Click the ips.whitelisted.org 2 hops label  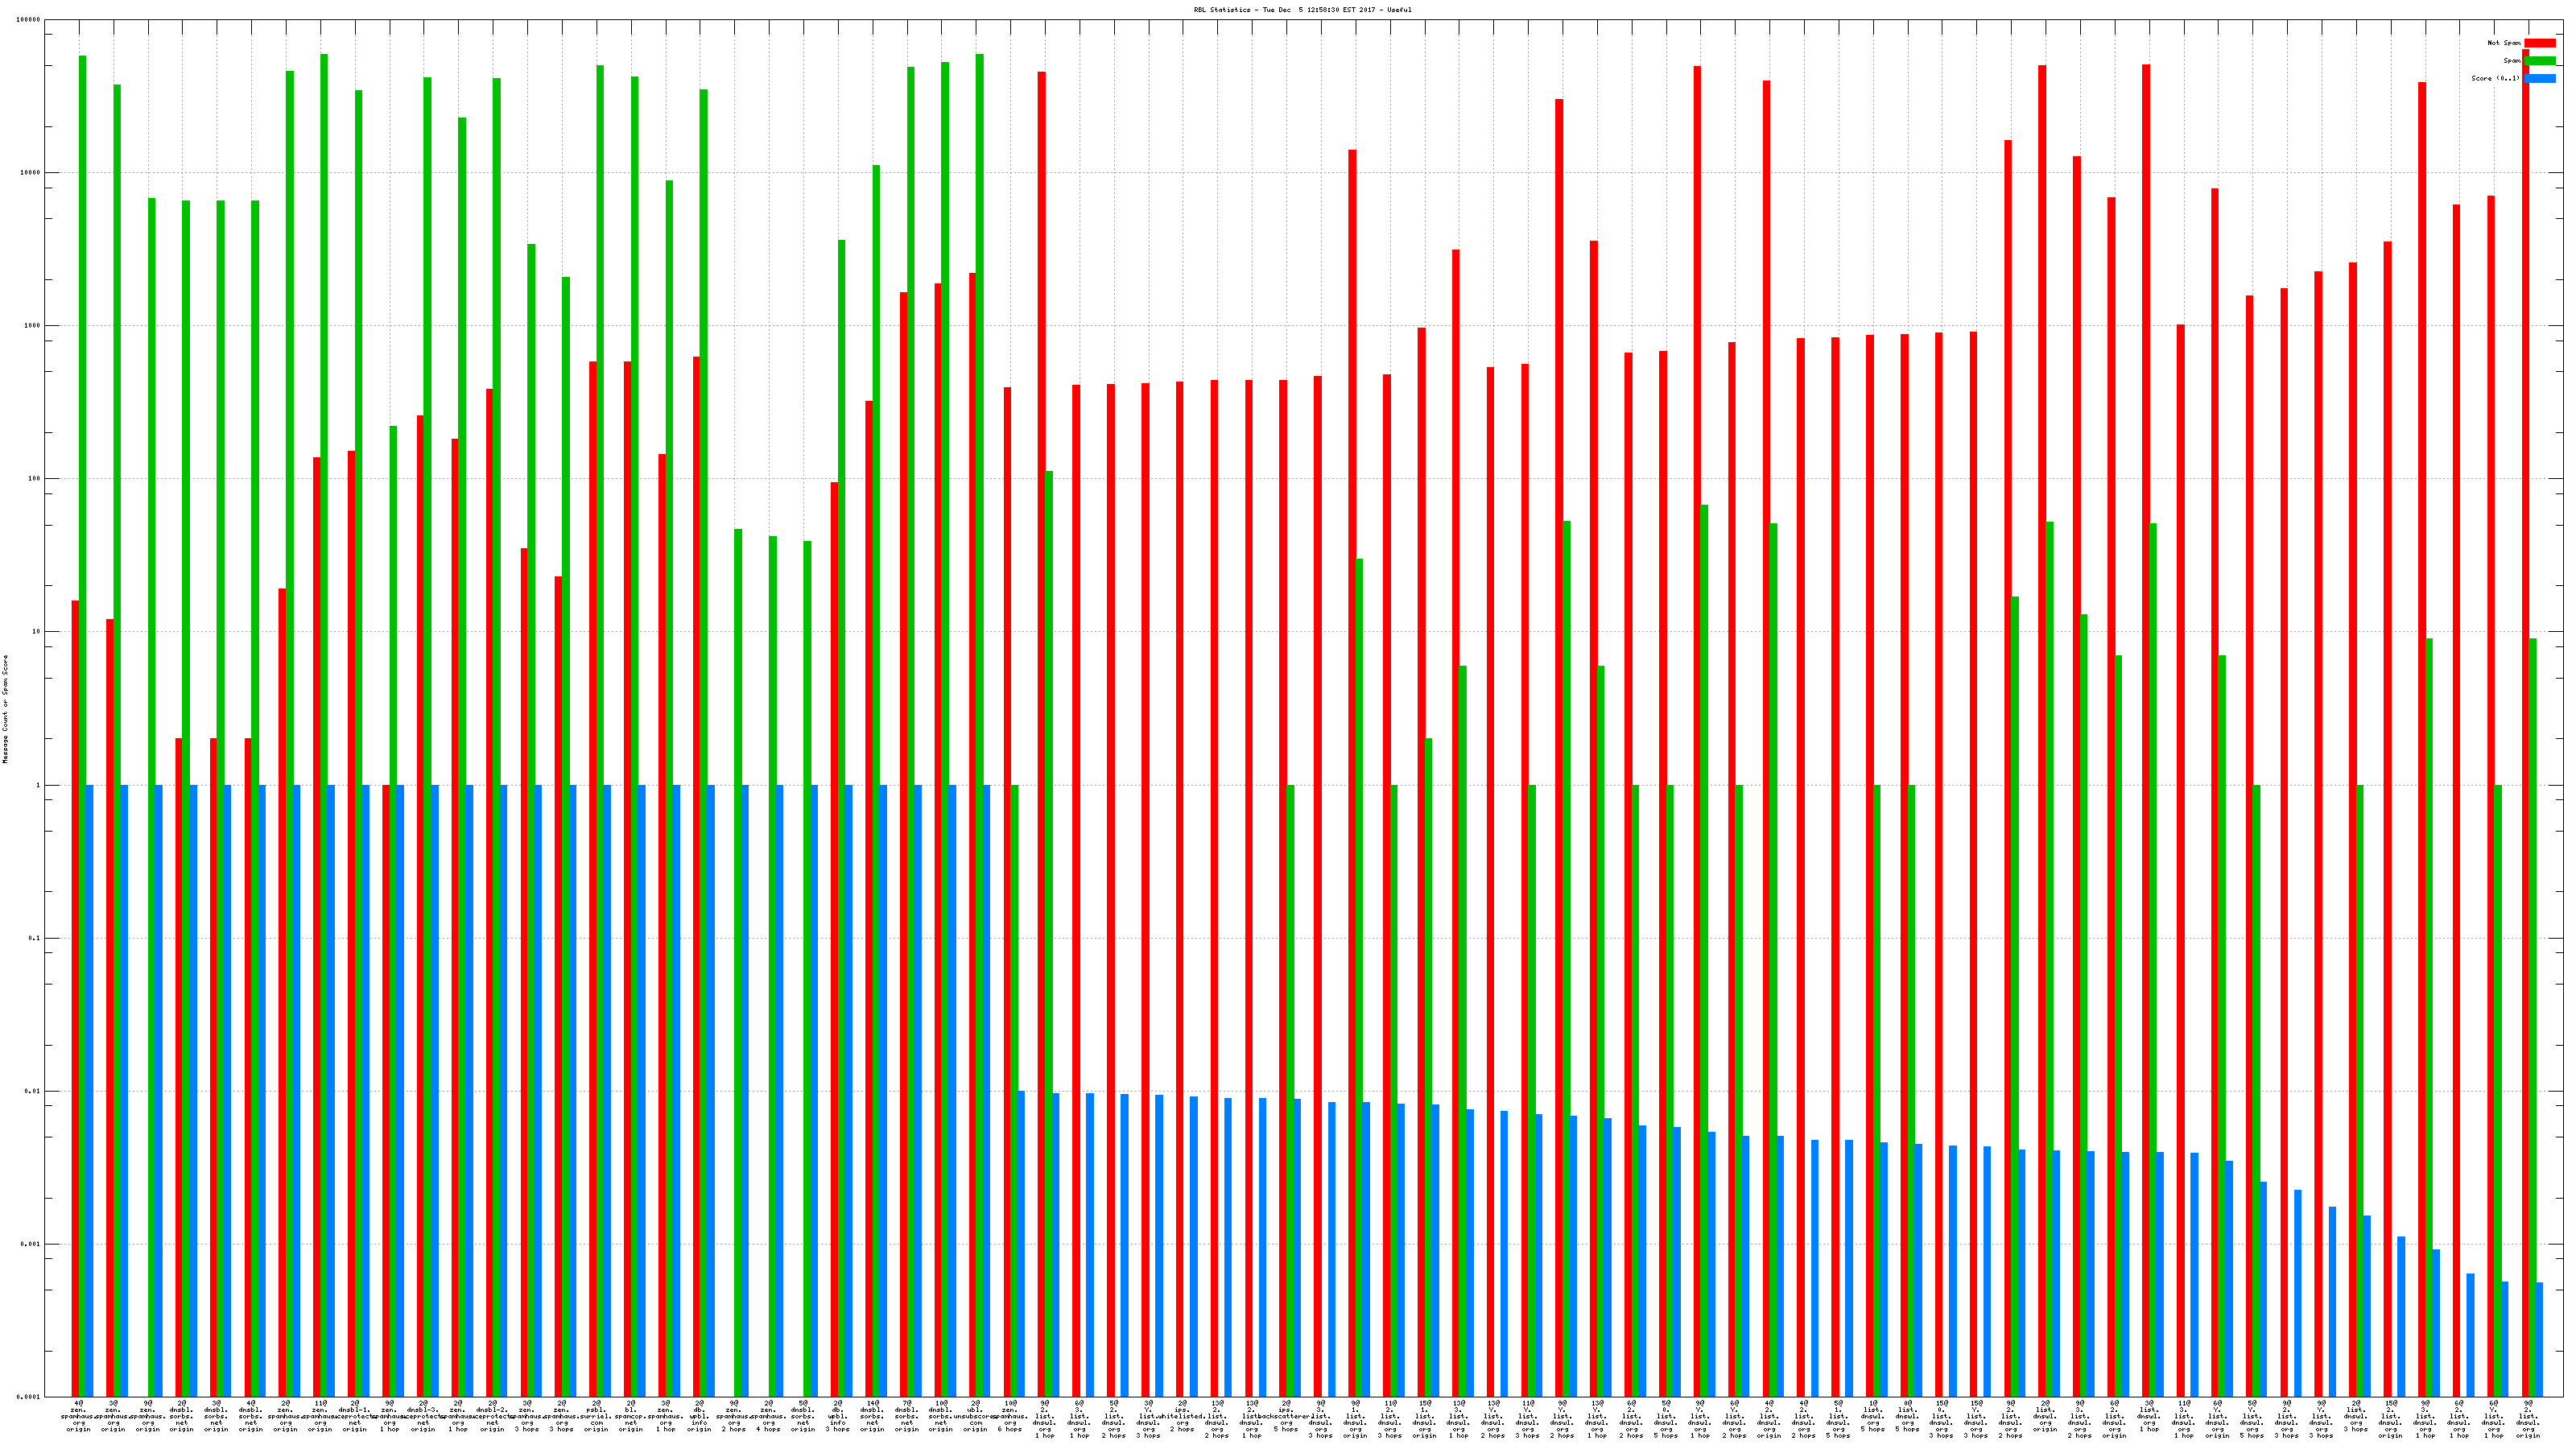tap(1183, 1416)
